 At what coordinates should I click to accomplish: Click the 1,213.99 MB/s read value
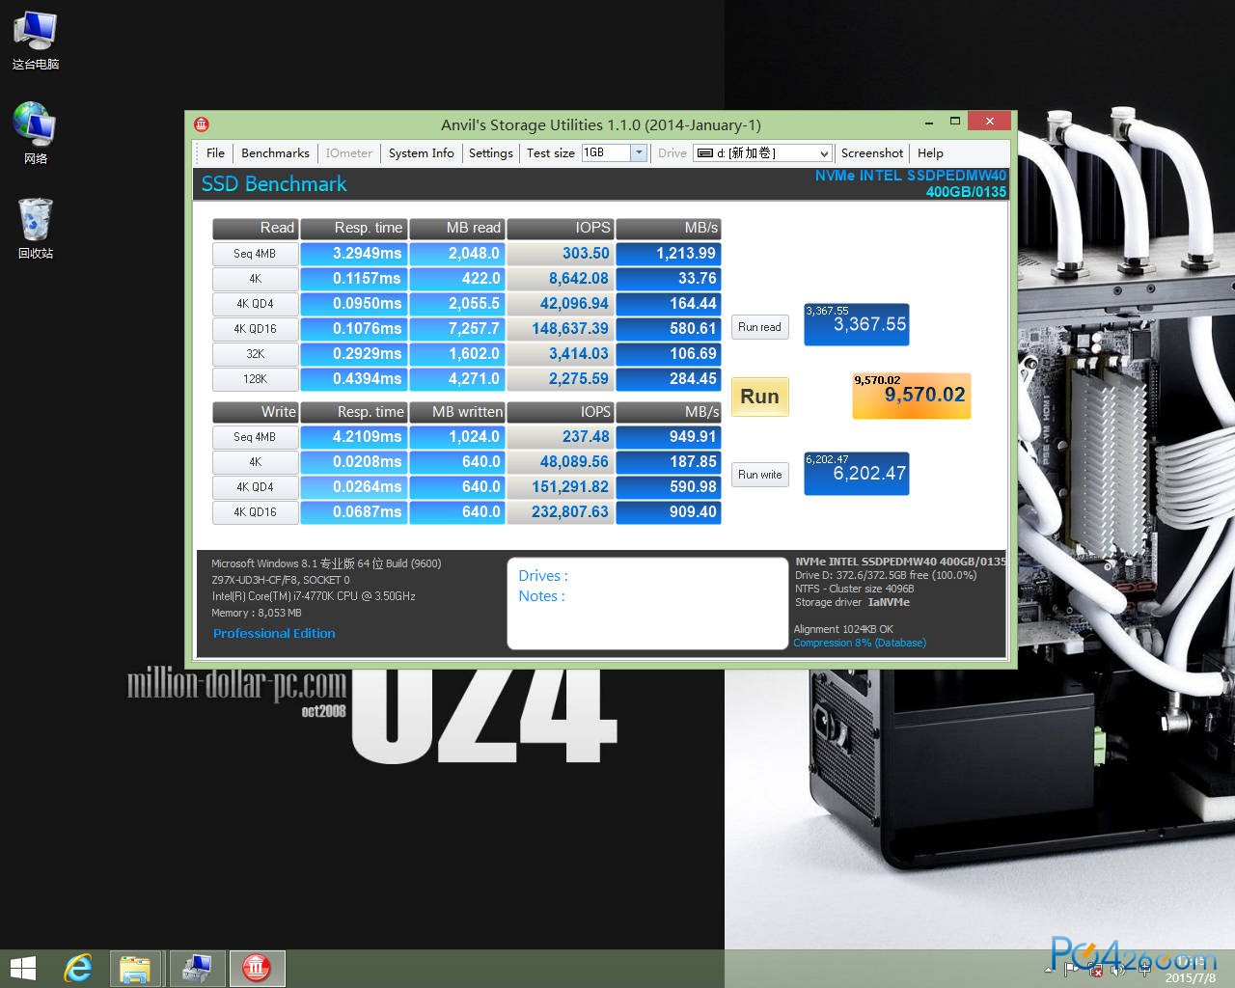click(x=669, y=254)
